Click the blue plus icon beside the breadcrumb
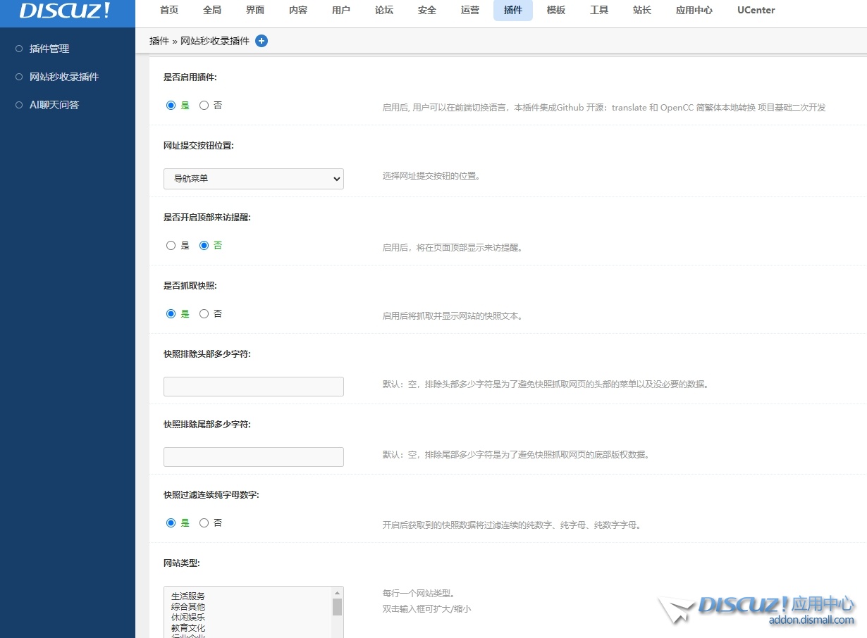The image size is (867, 638). click(x=262, y=41)
